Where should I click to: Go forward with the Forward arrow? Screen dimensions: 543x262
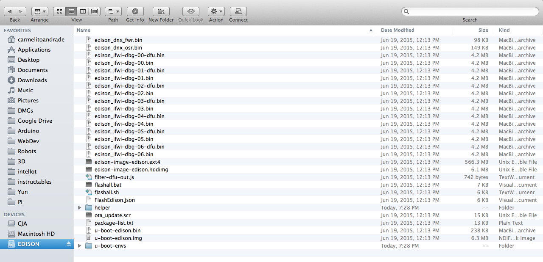coord(21,11)
